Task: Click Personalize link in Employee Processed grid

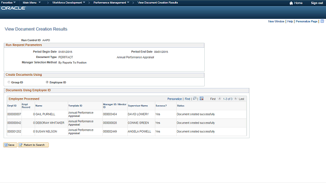Action: pos(174,99)
